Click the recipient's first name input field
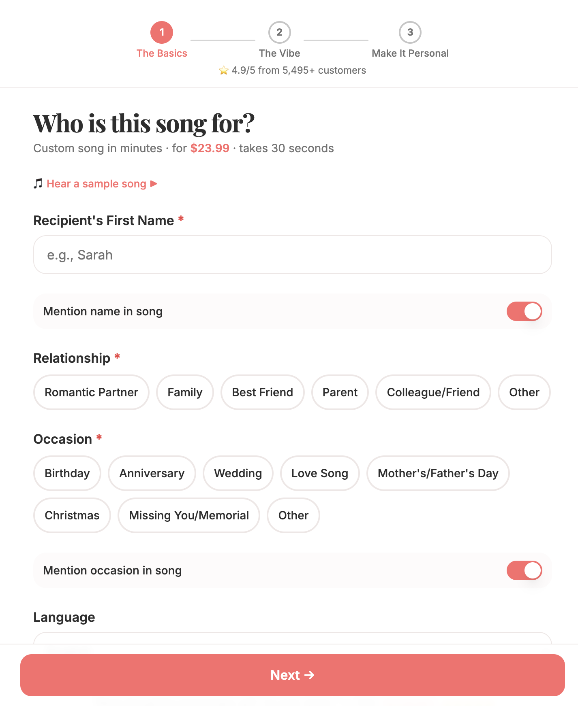The image size is (578, 706). click(x=292, y=255)
